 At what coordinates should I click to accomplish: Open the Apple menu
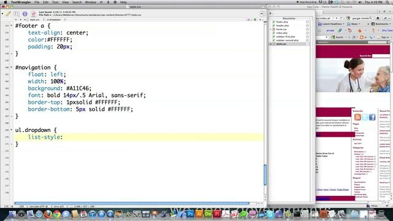[x=6, y=2]
